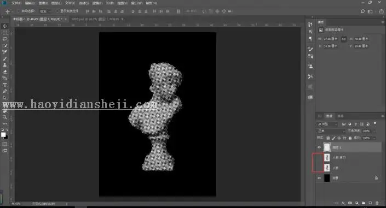This screenshot has width=386, height=208.
Task: Open the History panel icon in dock
Action: [310, 25]
